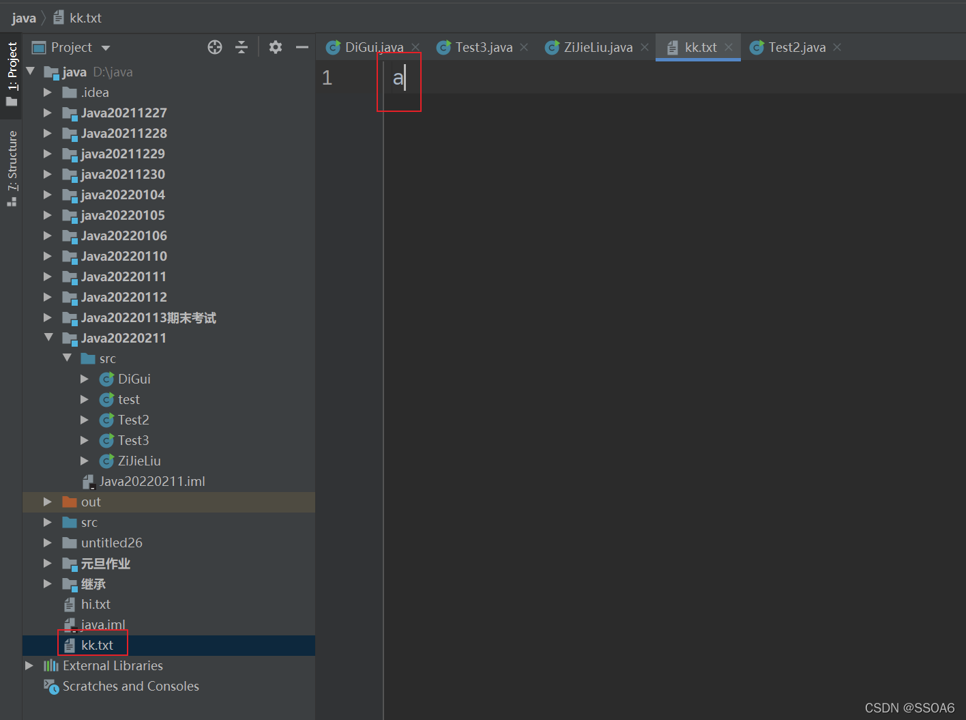Switch to the Test2.java tab
The height and width of the screenshot is (720, 966).
click(x=797, y=47)
